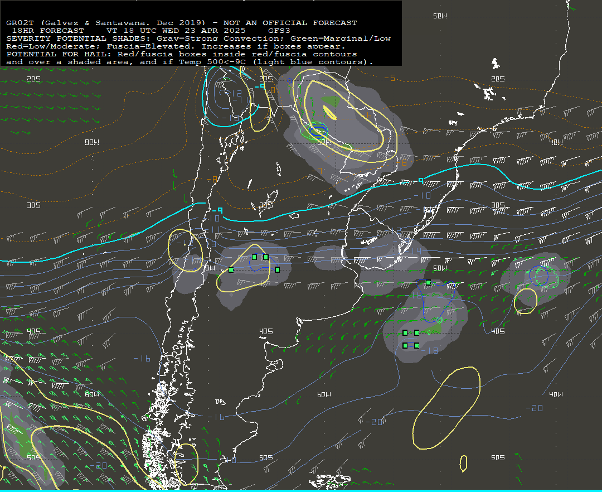Click the easternmost "30S" latitude label
Screen dimensions: 602x492
[498, 205]
